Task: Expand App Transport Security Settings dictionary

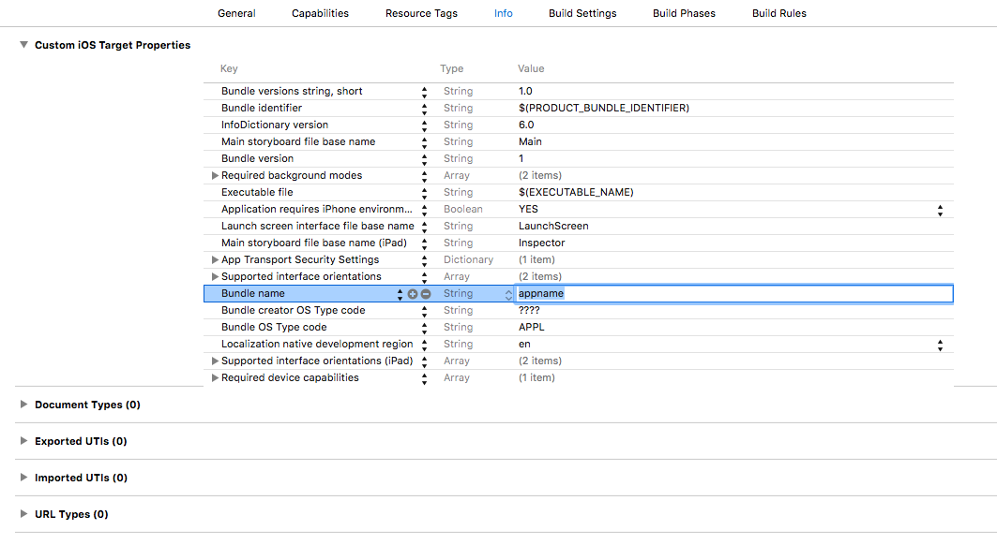Action: (x=216, y=260)
